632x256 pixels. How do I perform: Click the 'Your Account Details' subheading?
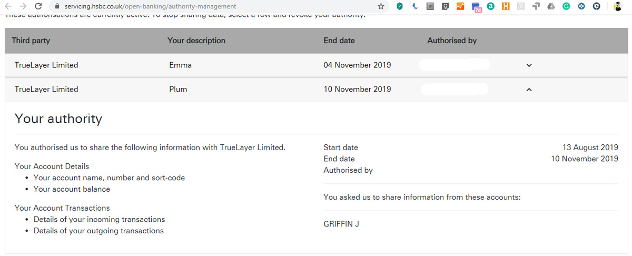coord(52,166)
